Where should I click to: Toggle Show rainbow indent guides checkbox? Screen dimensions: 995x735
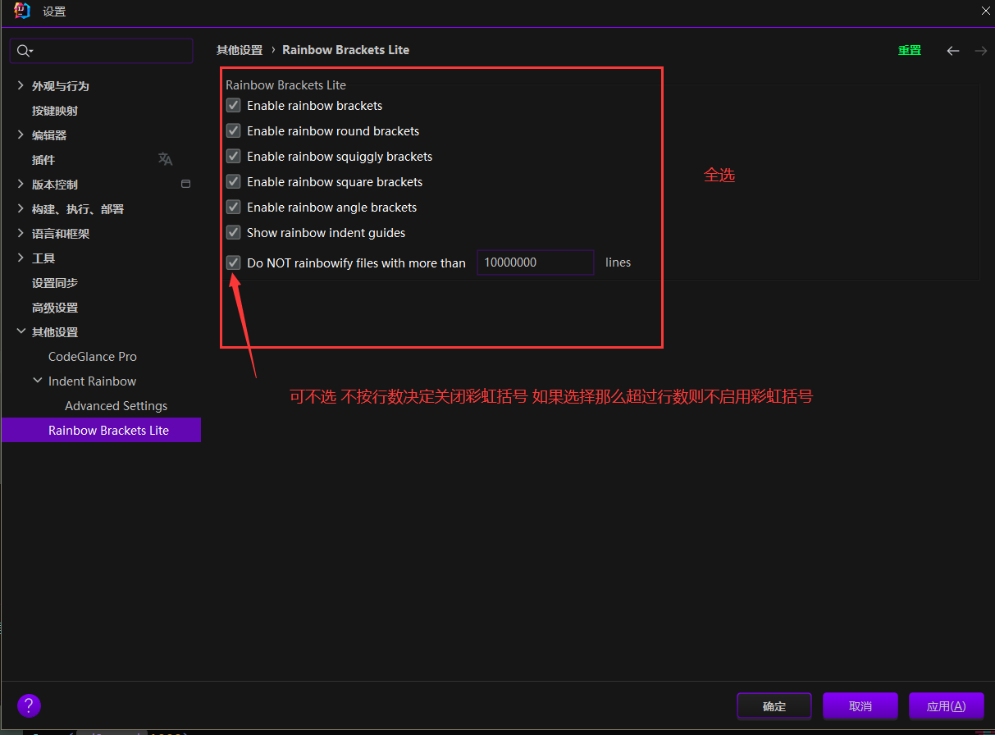pyautogui.click(x=233, y=232)
